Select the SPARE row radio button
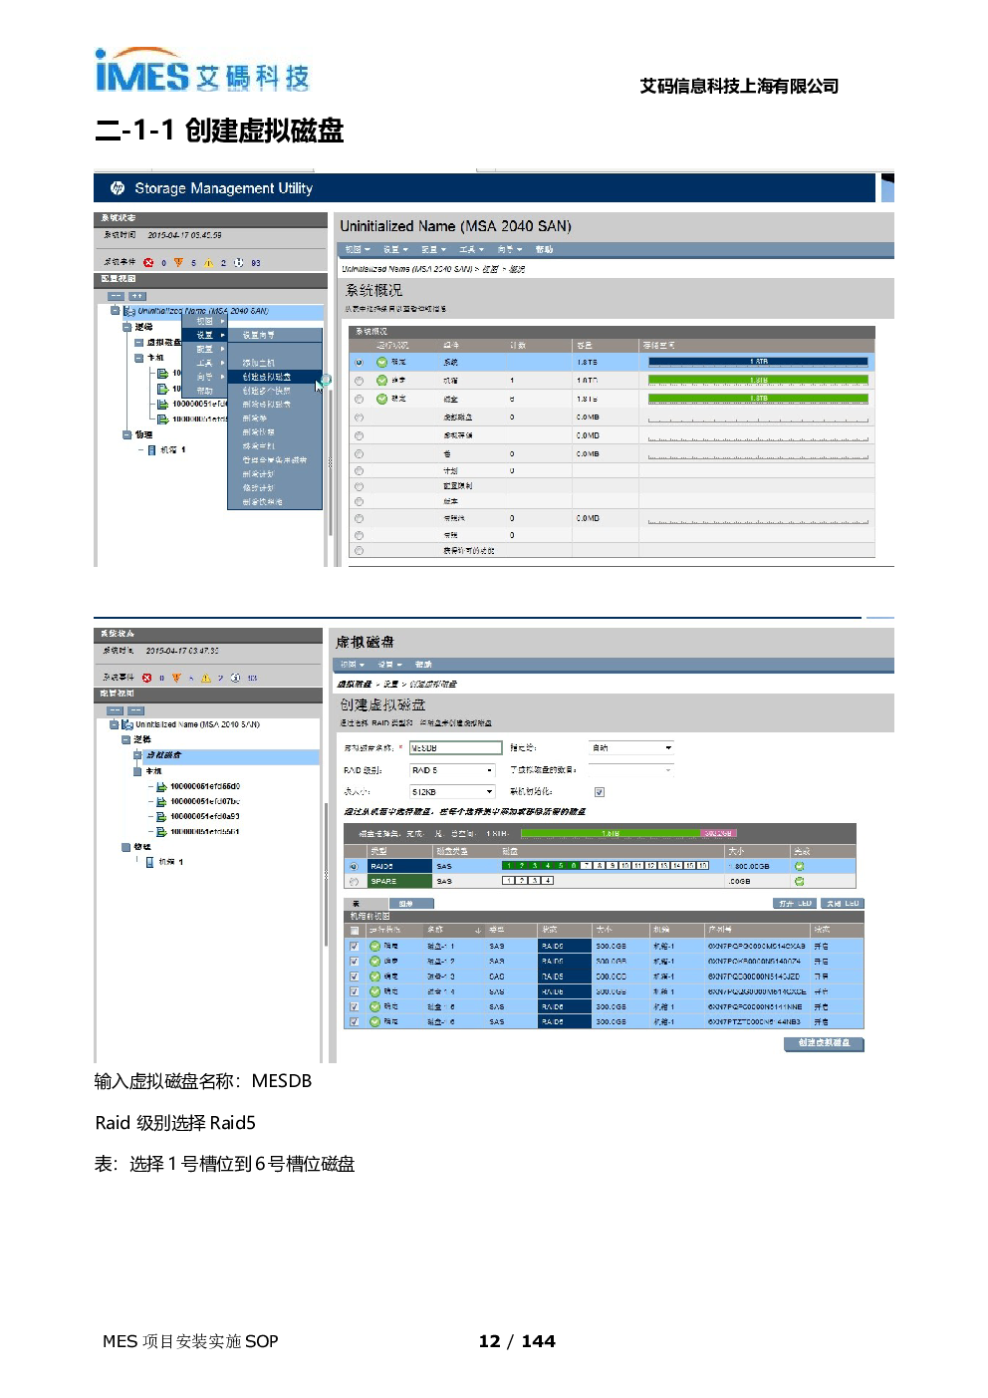The width and height of the screenshot is (988, 1398). (x=354, y=882)
